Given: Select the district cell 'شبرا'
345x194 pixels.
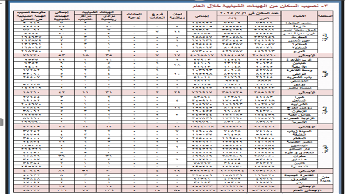Looking at the screenshot, I should tap(299, 97).
